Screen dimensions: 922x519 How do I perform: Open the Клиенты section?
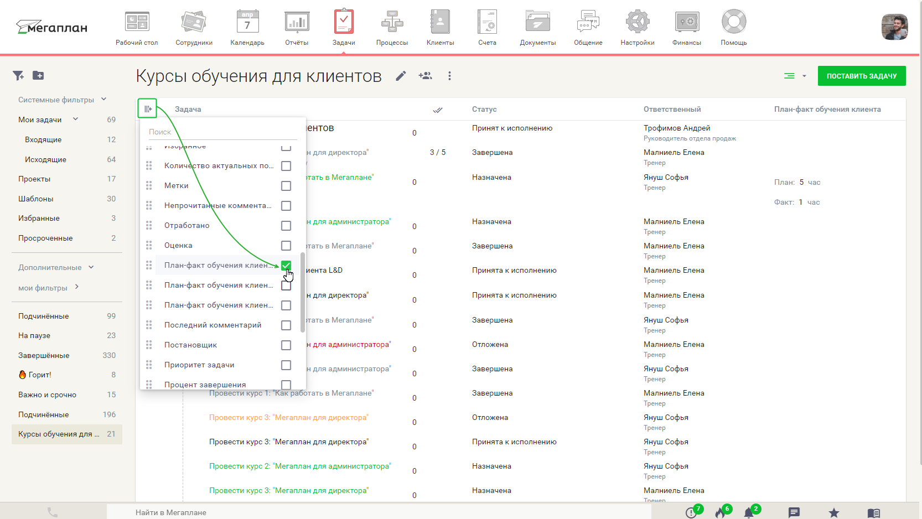pyautogui.click(x=440, y=28)
